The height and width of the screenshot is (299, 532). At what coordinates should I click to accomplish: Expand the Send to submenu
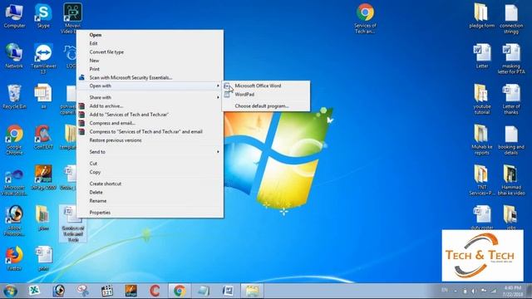click(x=150, y=152)
